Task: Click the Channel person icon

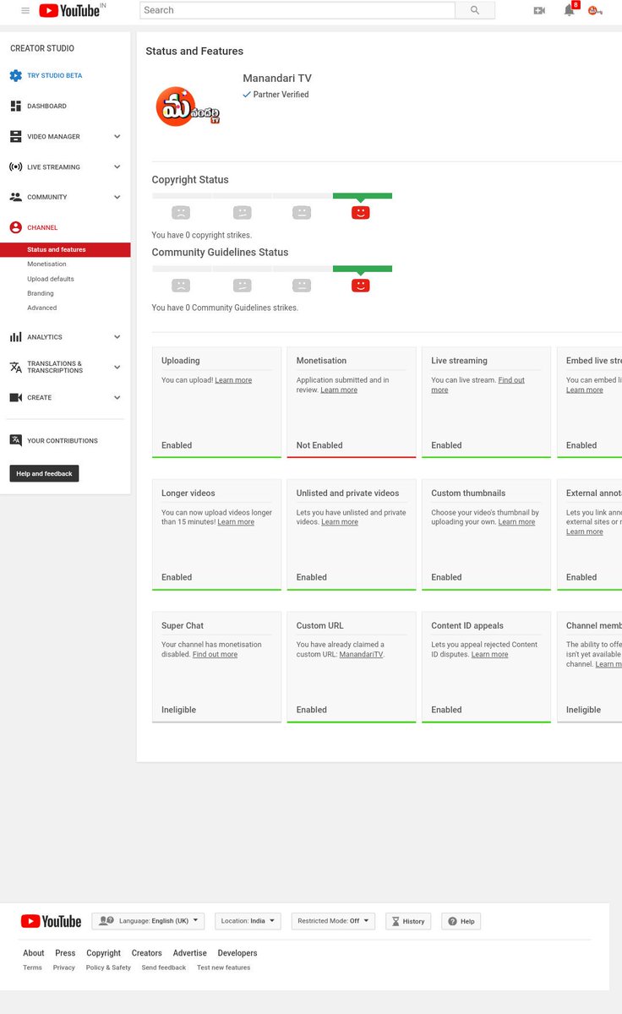Action: [x=15, y=227]
